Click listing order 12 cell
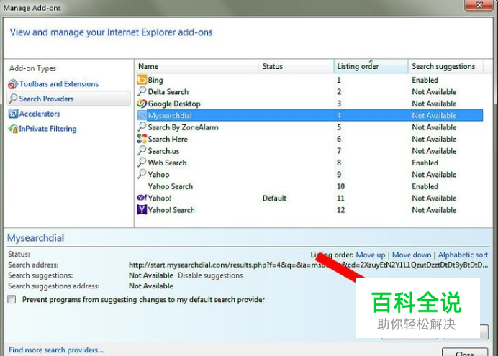Viewport: 498px width, 356px height. [341, 210]
